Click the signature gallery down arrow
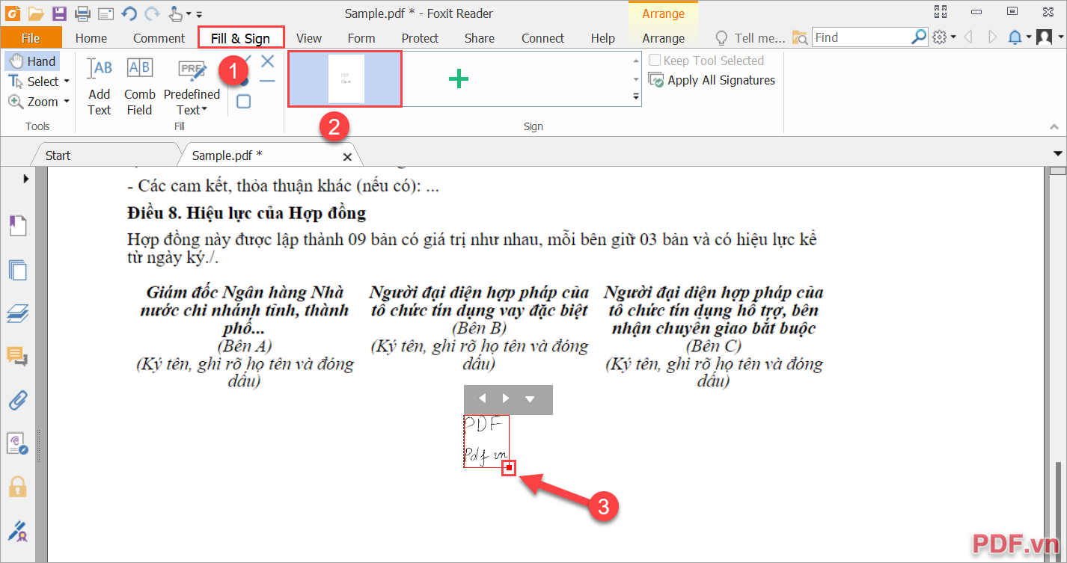 click(636, 79)
